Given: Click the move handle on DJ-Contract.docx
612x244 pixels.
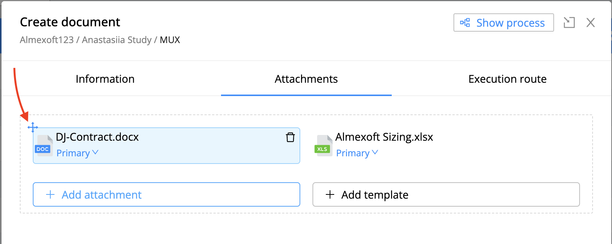Looking at the screenshot, I should pyautogui.click(x=33, y=127).
